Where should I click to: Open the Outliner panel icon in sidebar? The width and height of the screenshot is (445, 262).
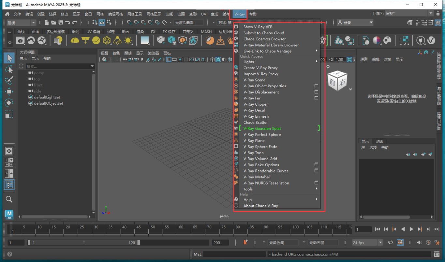click(x=9, y=185)
